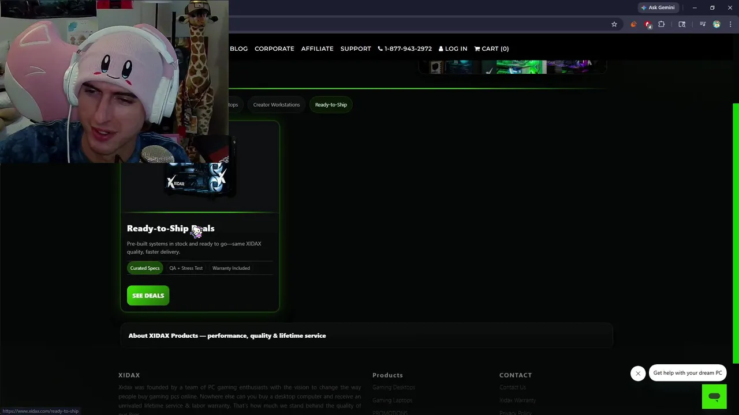This screenshot has height=415, width=739.
Task: Dismiss the dream PC chat prompt
Action: pos(638,373)
